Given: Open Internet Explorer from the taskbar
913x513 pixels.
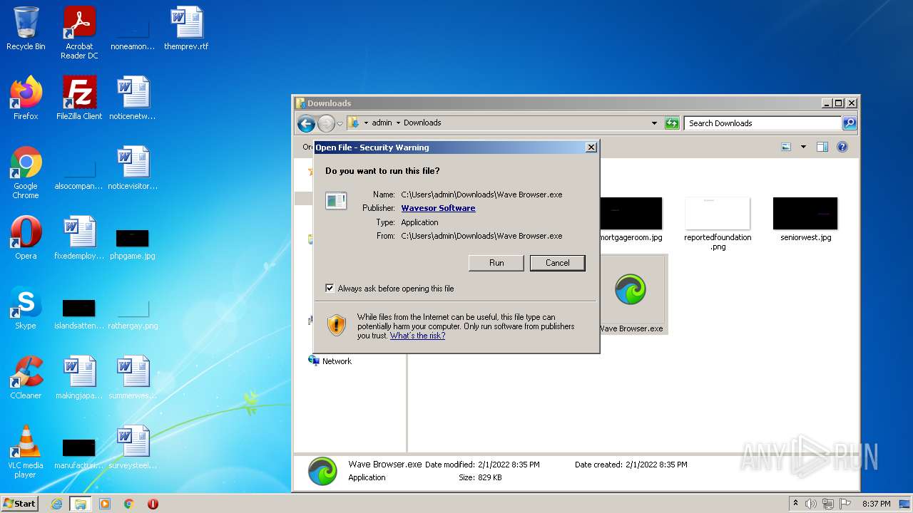Looking at the screenshot, I should pyautogui.click(x=56, y=504).
